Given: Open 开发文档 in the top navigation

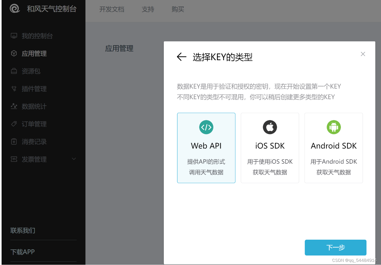Looking at the screenshot, I should 112,9.
